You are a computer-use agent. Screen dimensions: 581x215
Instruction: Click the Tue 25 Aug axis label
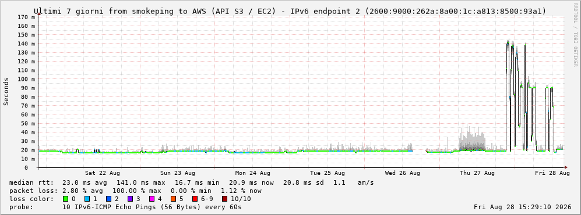(327, 173)
